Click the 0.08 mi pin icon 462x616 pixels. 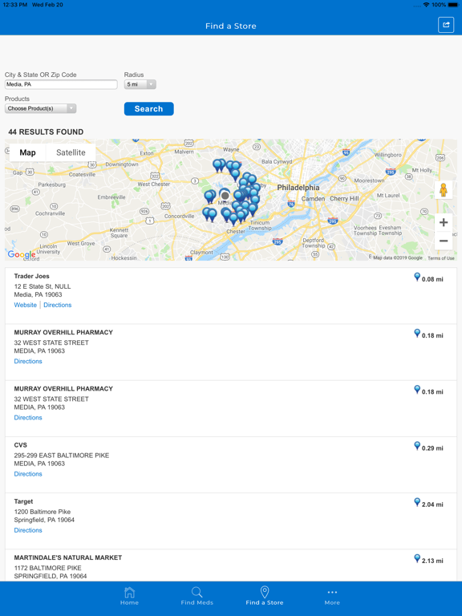point(417,277)
